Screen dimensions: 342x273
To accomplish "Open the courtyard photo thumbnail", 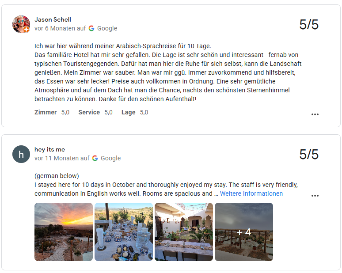I will (184, 232).
